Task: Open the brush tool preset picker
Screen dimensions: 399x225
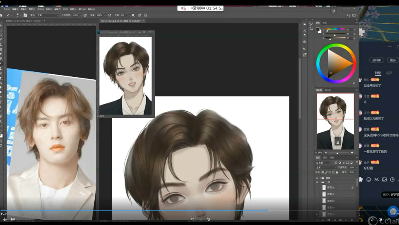Action: [x=9, y=15]
